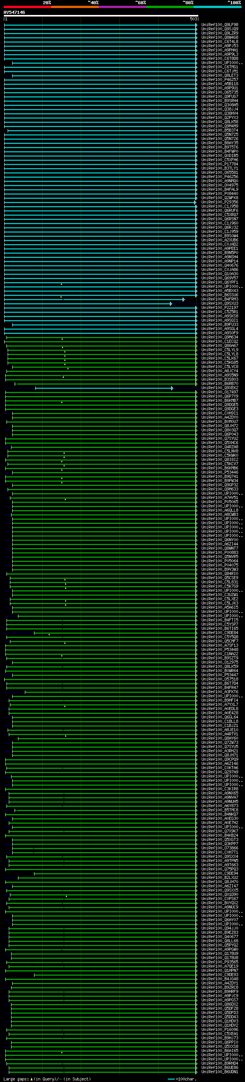The width and height of the screenshot is (245, 1082).
Task: Click the green ~80% identity legend segment
Action: 170,7
